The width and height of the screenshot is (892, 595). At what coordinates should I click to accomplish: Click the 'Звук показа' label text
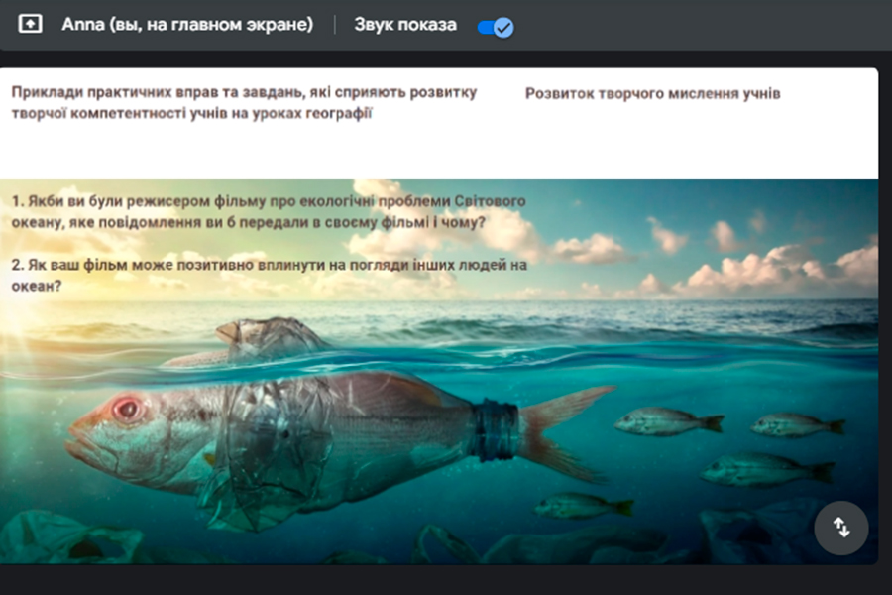(x=405, y=25)
